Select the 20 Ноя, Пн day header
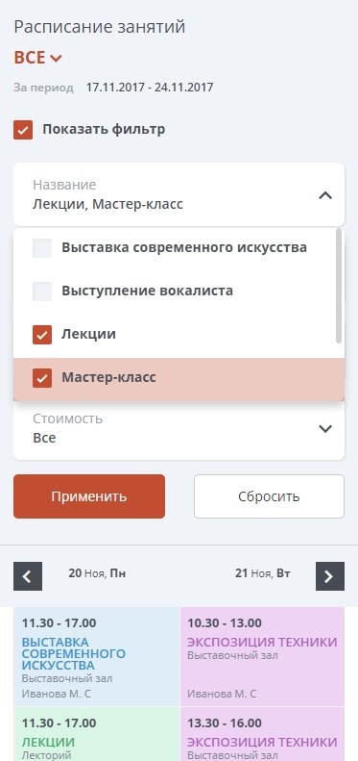The height and width of the screenshot is (761, 358). click(x=97, y=573)
